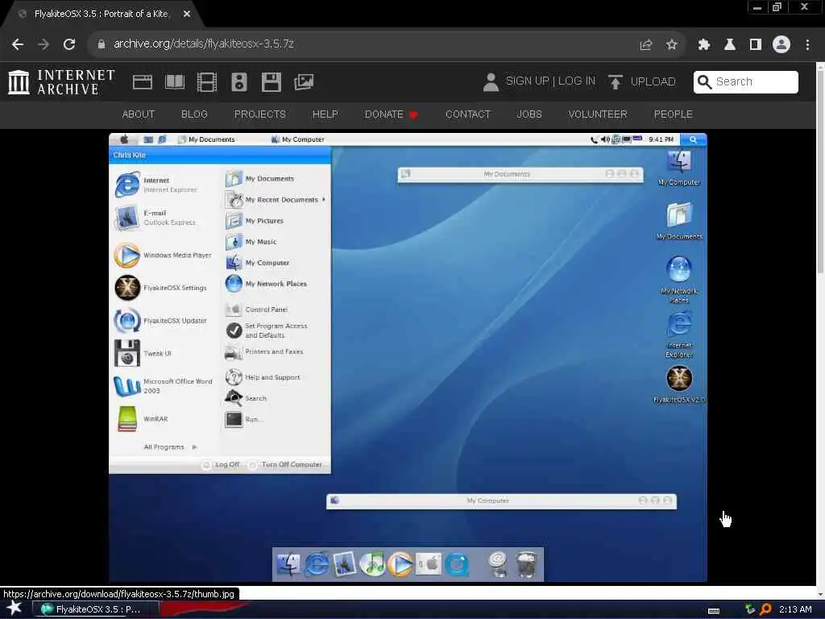Screen dimensions: 825x619
Task: Click the upload arrow icon
Action: tap(615, 82)
